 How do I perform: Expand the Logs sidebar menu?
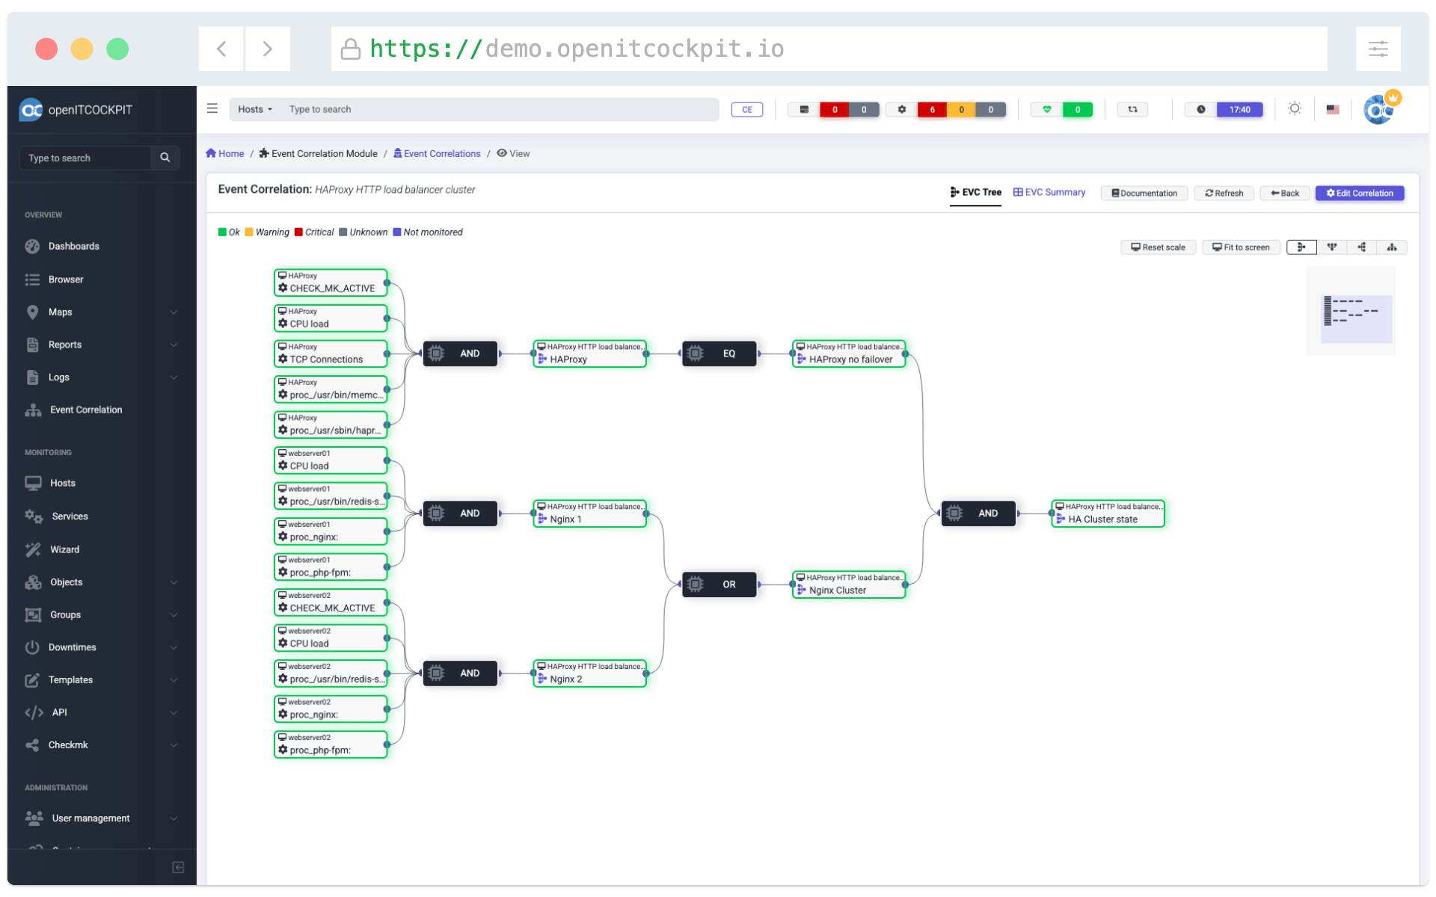coord(102,377)
